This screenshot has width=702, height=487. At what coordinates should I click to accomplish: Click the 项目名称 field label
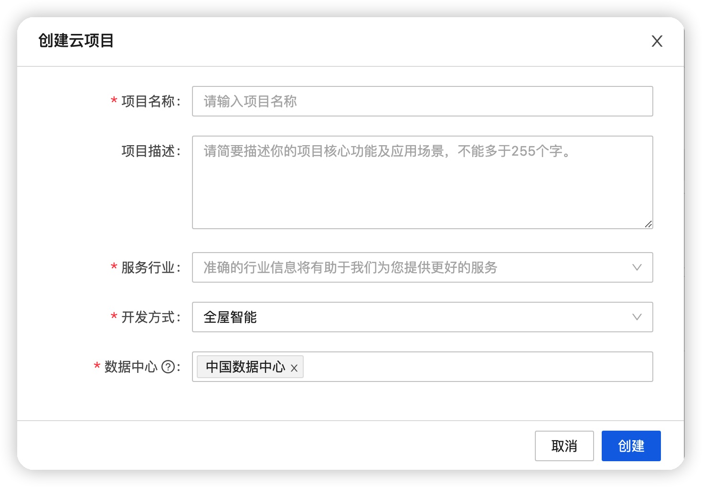pos(148,101)
